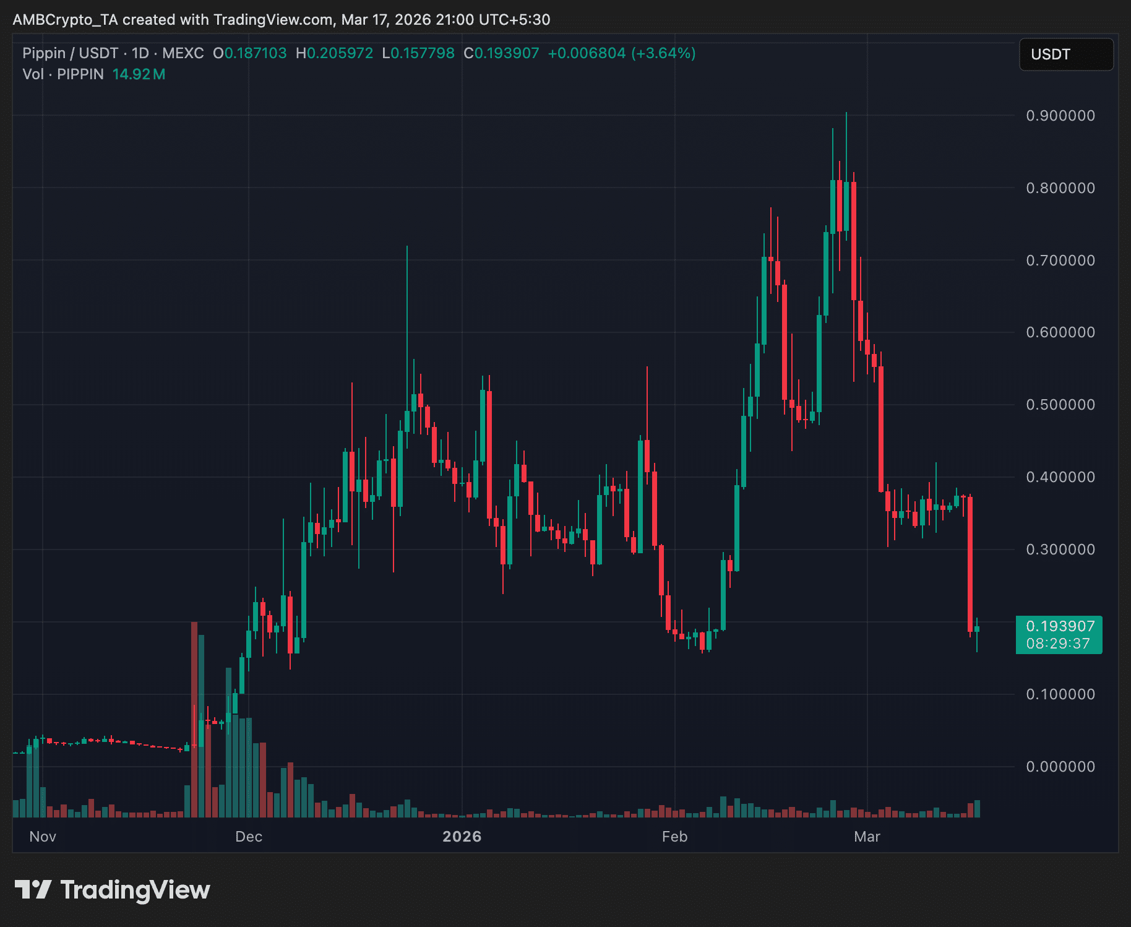Click the +0.006804 (+3.64%) change value
The width and height of the screenshot is (1131, 927).
click(621, 53)
